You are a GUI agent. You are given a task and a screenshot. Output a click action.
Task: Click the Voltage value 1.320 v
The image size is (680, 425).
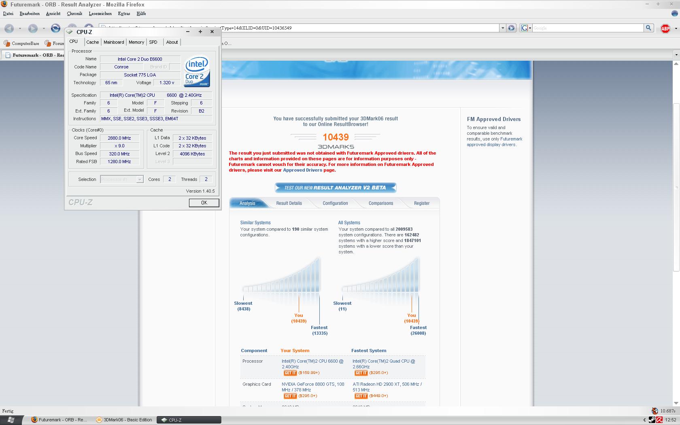coord(167,83)
